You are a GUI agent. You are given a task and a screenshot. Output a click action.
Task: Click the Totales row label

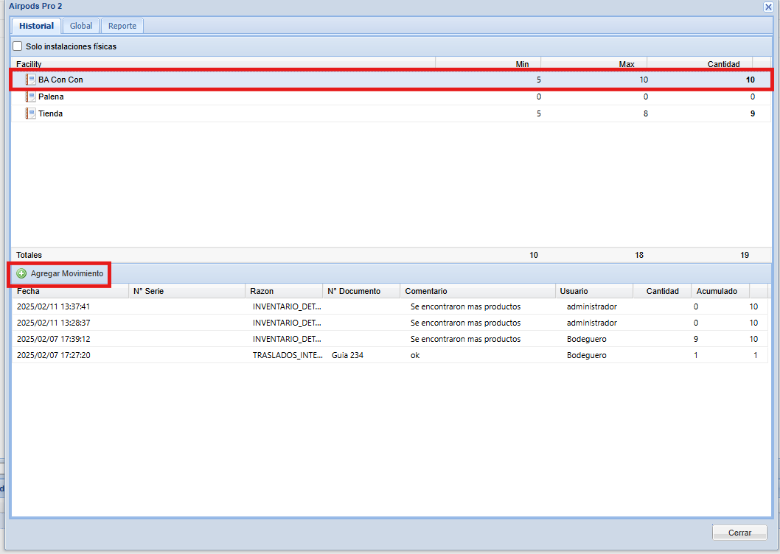[29, 255]
